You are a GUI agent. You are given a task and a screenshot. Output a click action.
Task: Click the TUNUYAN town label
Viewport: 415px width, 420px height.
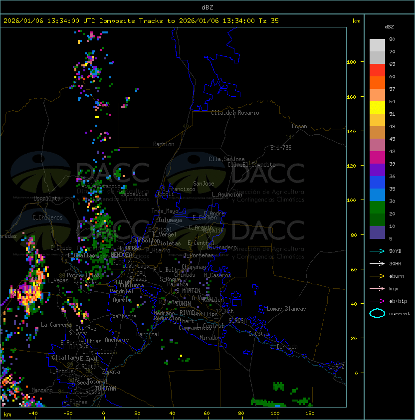[x=106, y=388]
